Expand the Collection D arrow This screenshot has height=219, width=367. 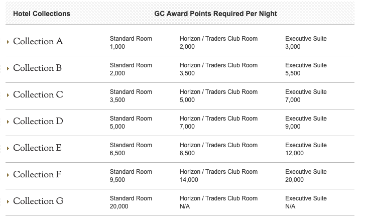click(8, 122)
